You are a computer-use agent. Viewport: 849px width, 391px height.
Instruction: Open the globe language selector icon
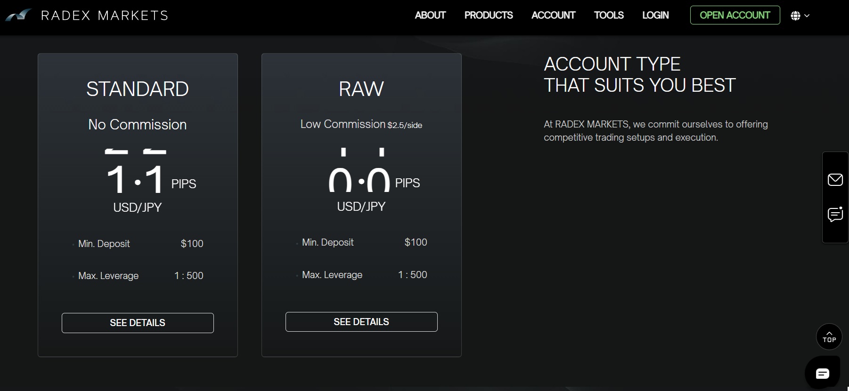(x=795, y=16)
